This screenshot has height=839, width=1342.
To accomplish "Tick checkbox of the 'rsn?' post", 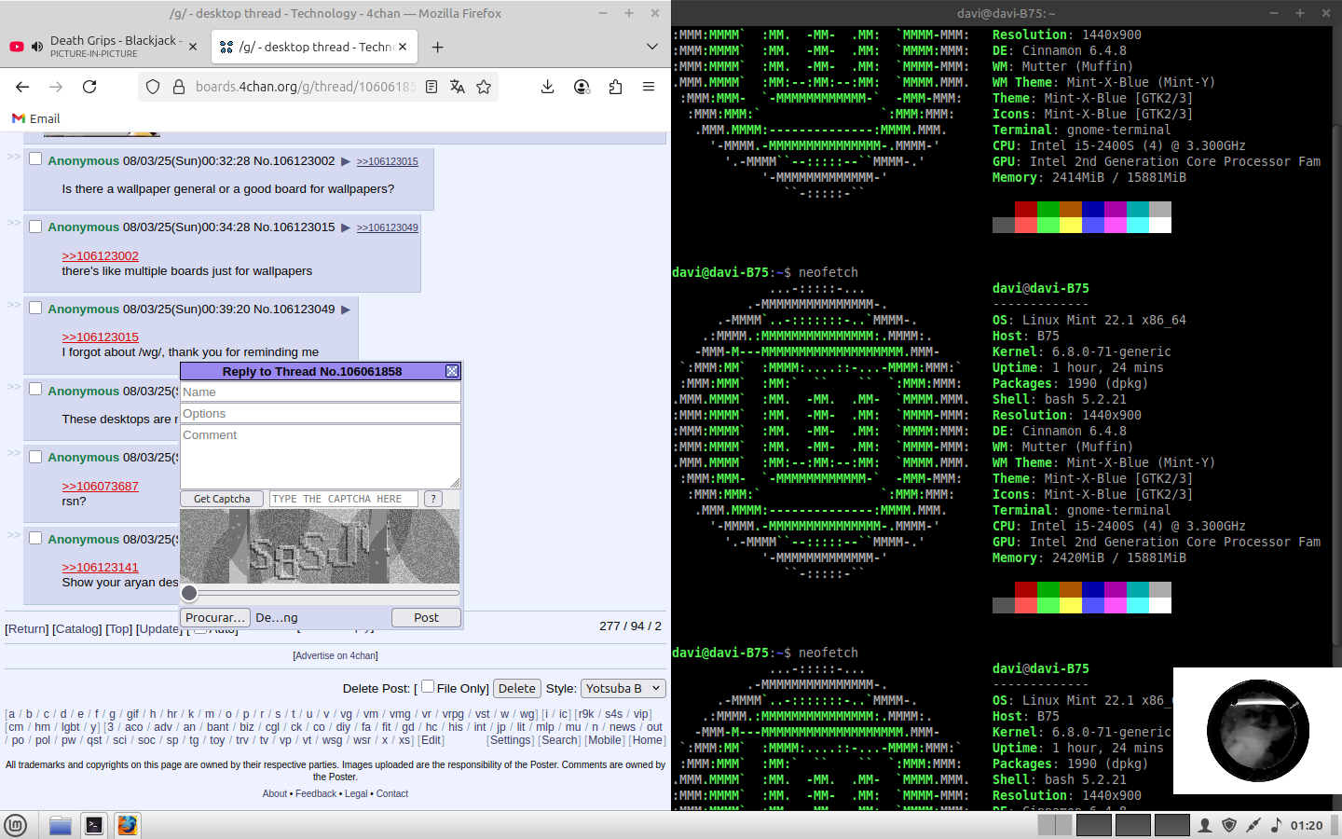I will pos(35,456).
